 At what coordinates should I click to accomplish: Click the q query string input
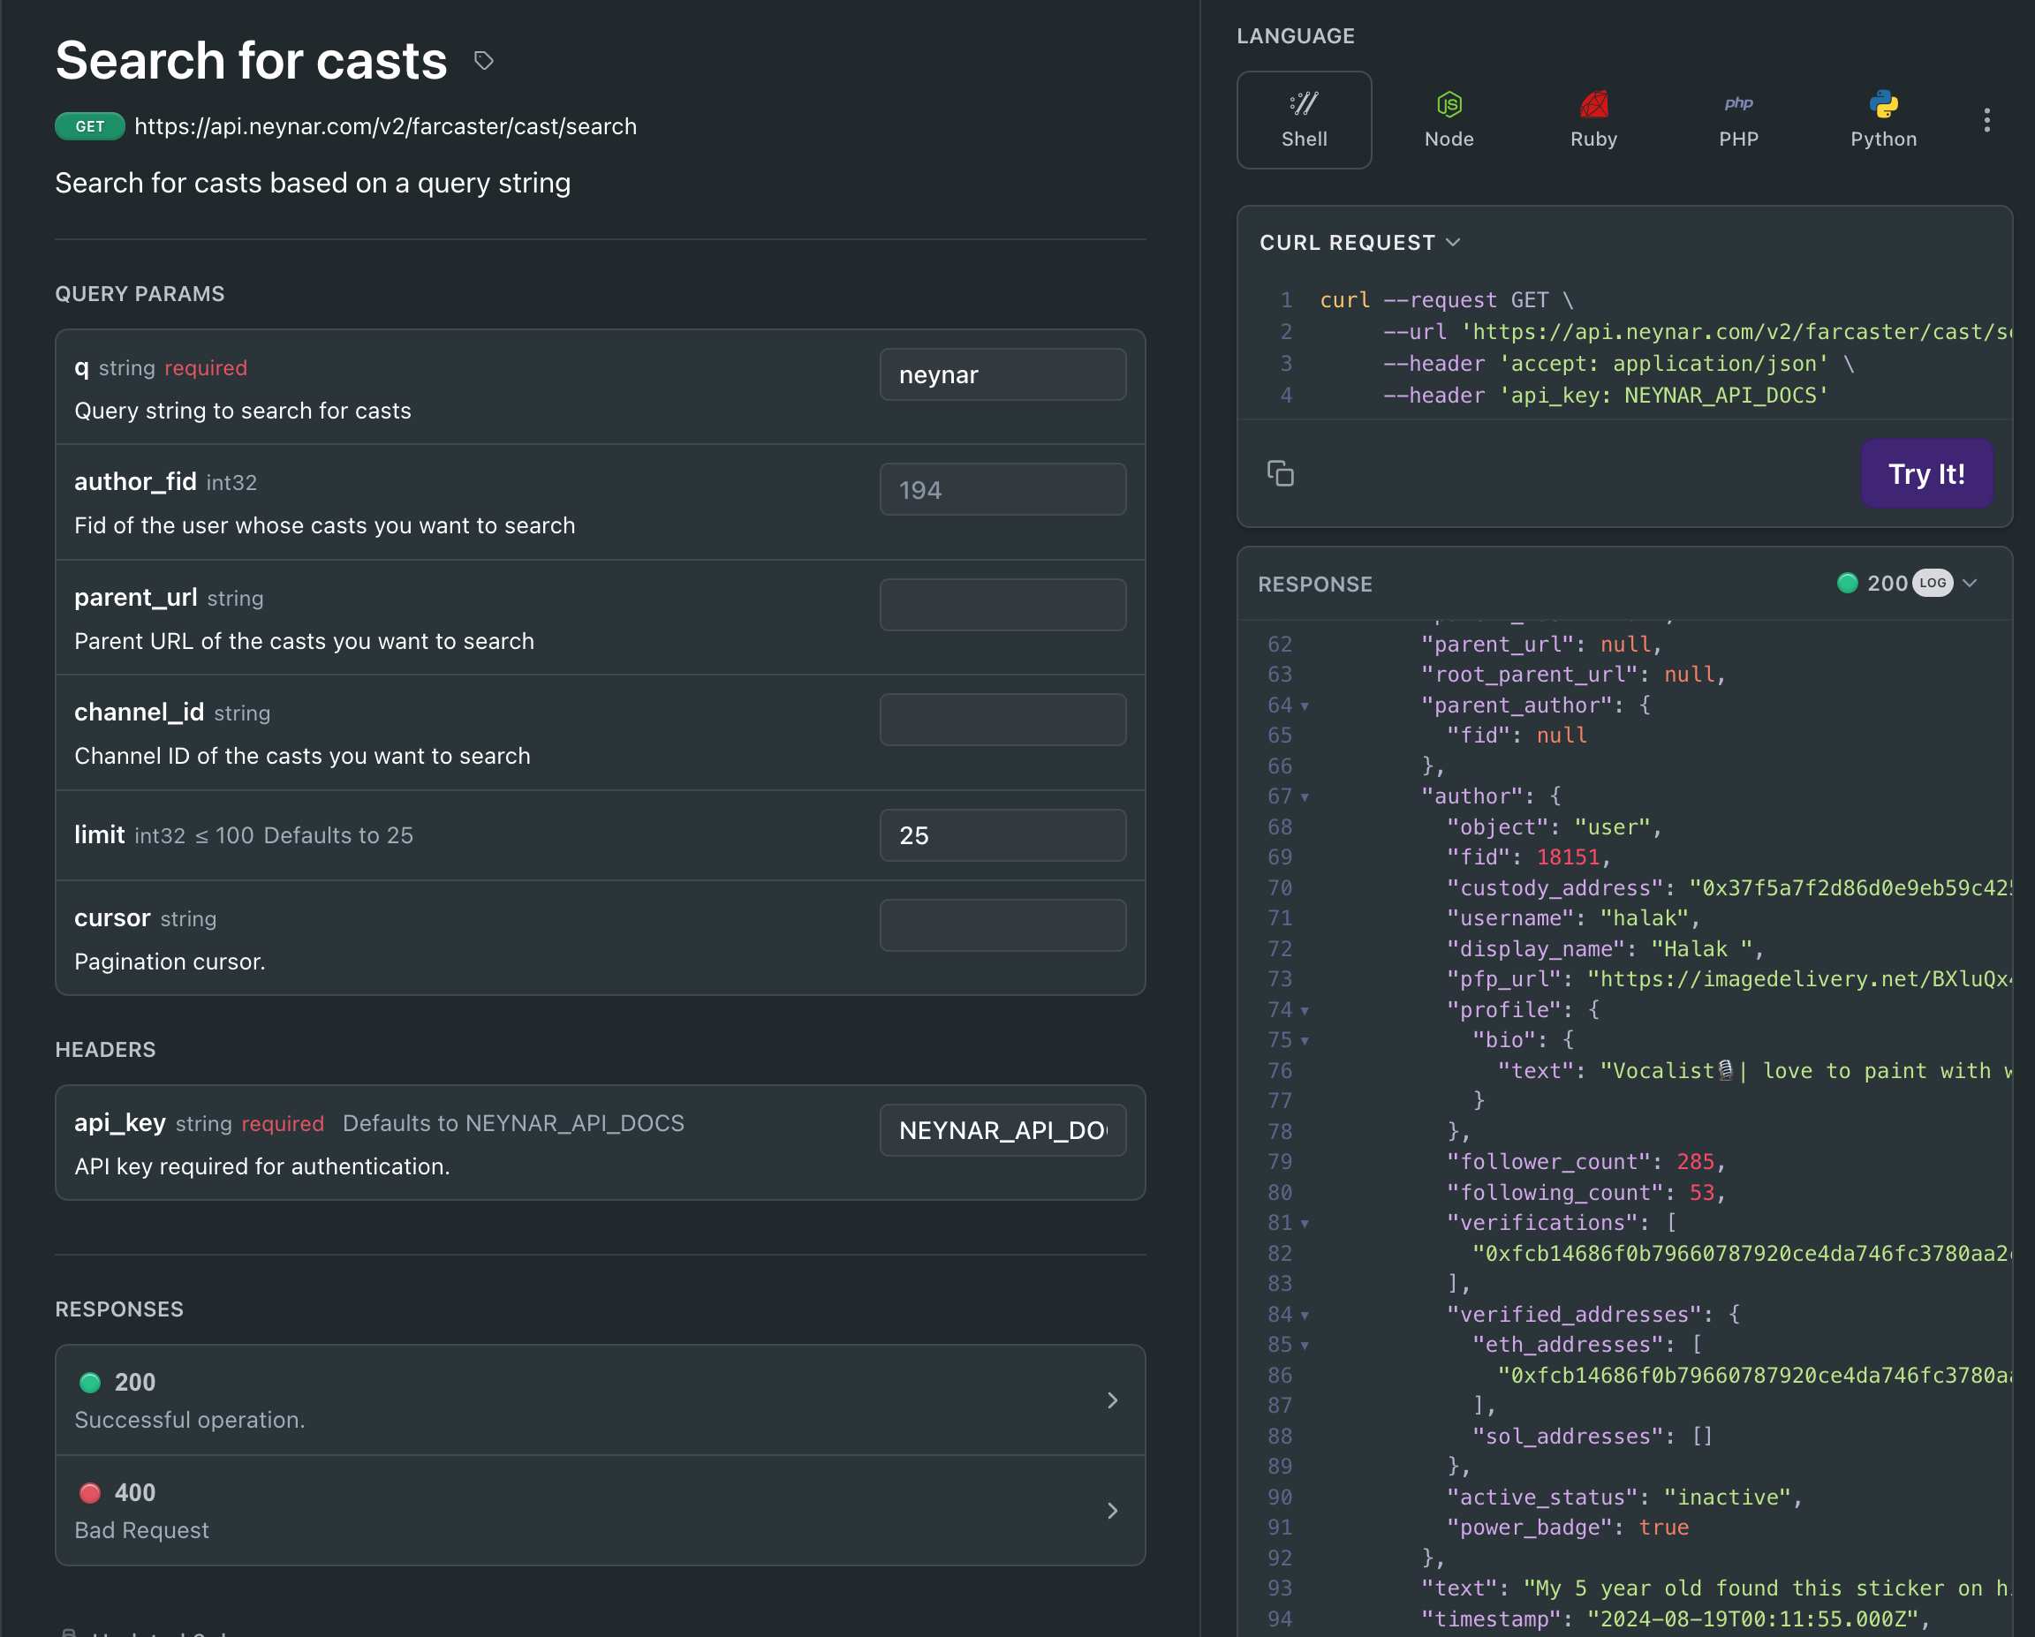(1002, 374)
